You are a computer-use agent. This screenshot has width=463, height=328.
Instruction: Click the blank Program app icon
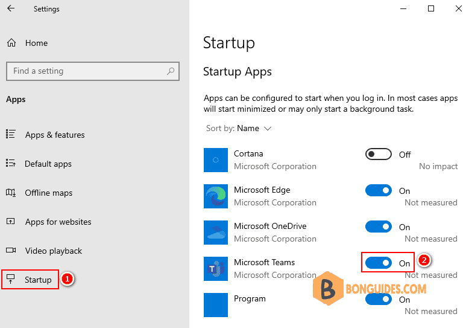pyautogui.click(x=216, y=305)
